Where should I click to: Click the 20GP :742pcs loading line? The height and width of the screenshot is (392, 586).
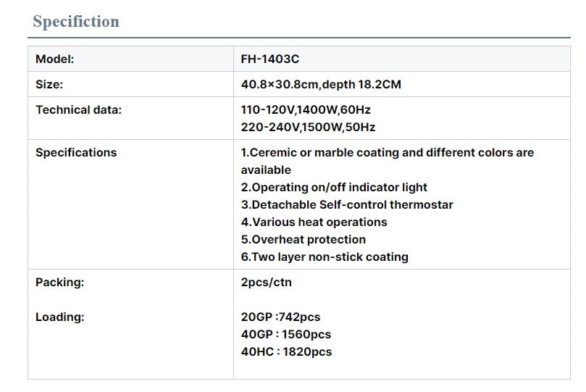tap(280, 317)
